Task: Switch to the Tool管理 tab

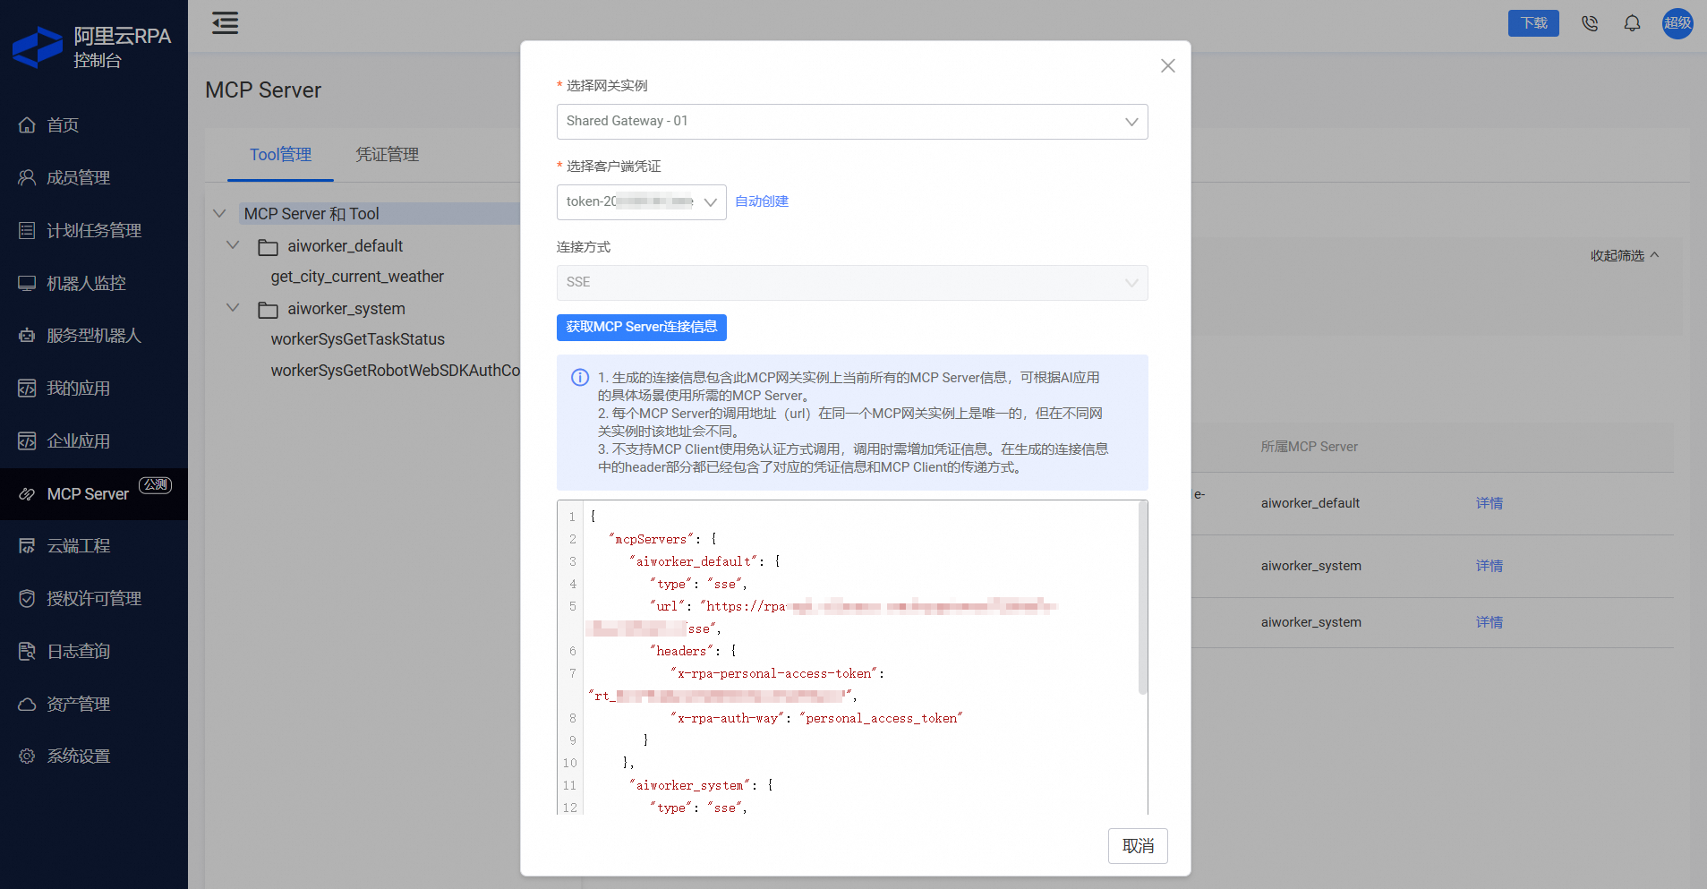Action: (x=280, y=155)
